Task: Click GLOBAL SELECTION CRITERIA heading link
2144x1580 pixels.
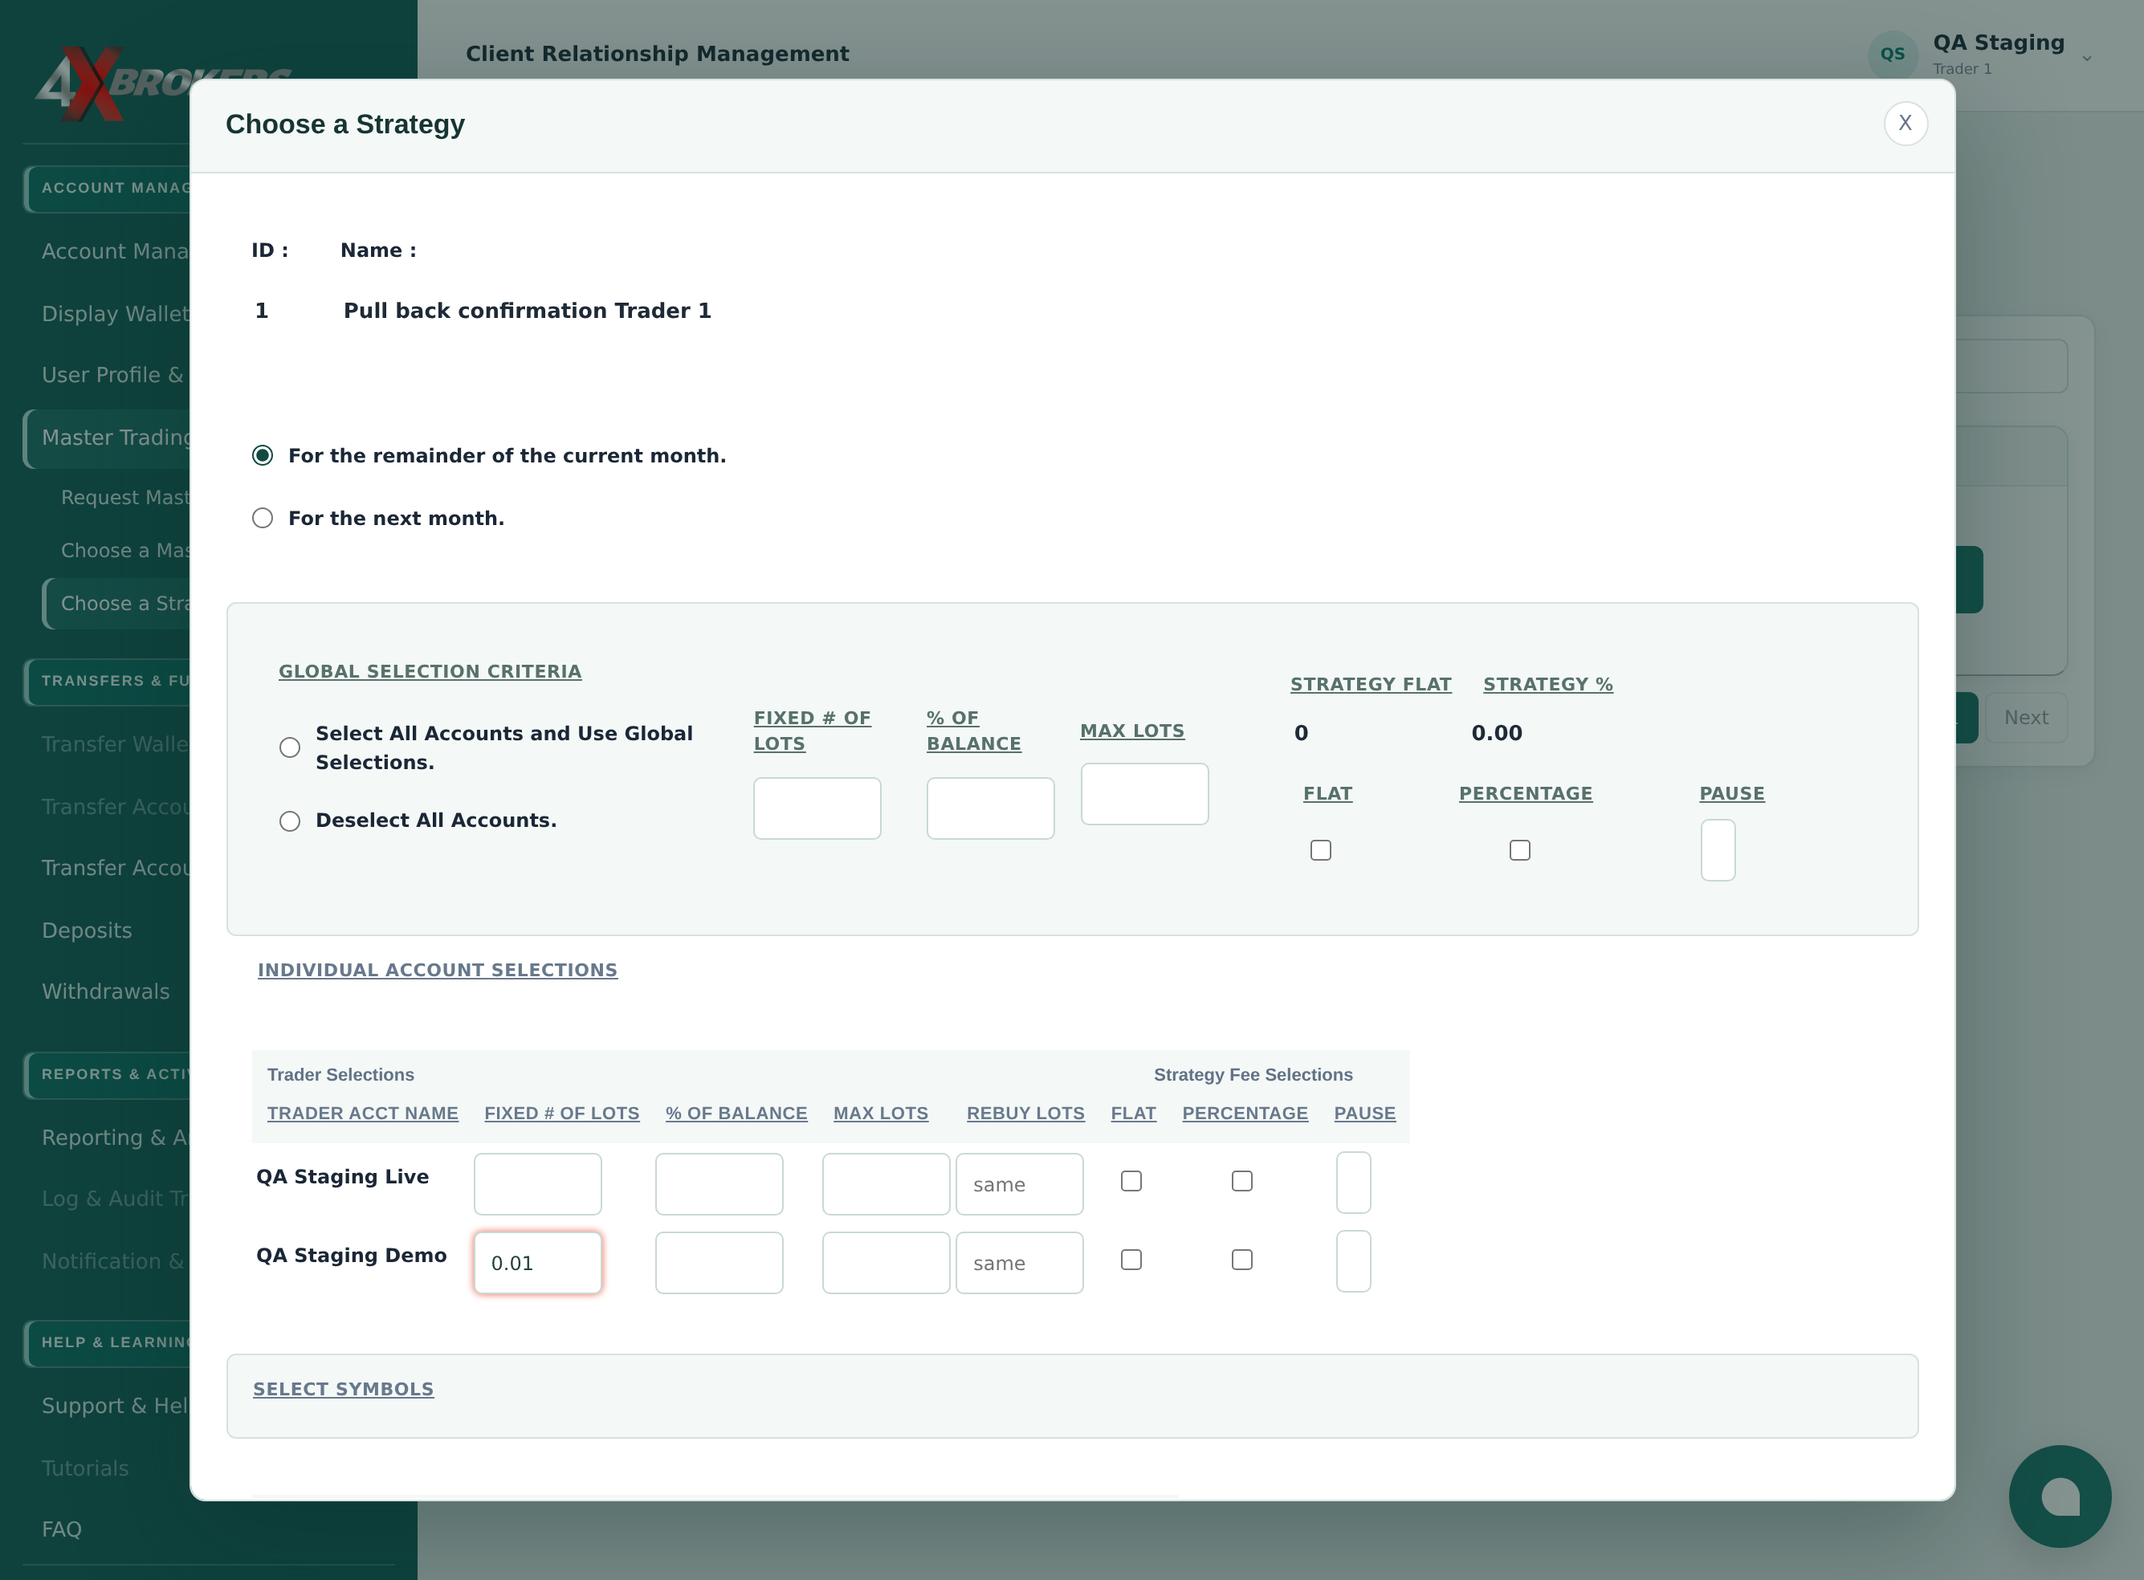Action: [x=430, y=671]
